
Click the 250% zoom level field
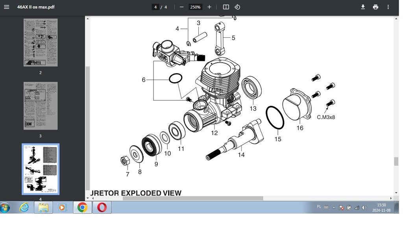(x=195, y=7)
